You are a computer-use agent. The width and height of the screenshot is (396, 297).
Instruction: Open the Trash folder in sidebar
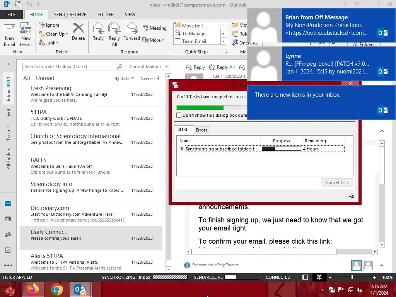point(9,133)
